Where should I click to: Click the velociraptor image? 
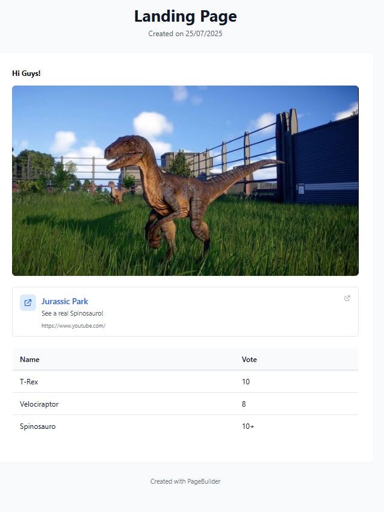click(x=185, y=181)
